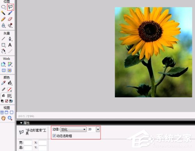Open the 边缘 edge dropdown showing 羽化
195x151 pixels.
tap(73, 129)
